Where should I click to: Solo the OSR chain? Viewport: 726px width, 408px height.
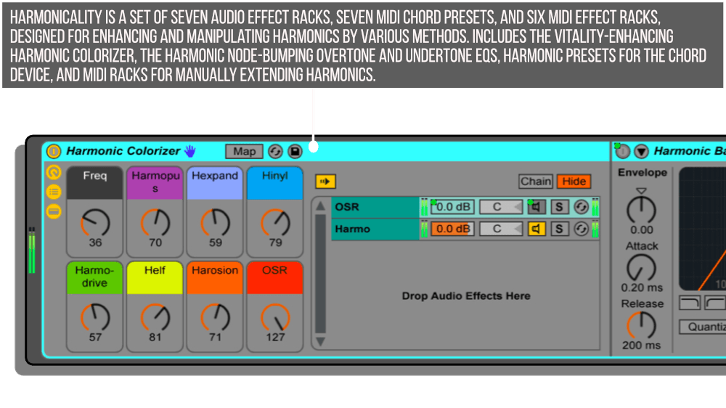(x=559, y=207)
